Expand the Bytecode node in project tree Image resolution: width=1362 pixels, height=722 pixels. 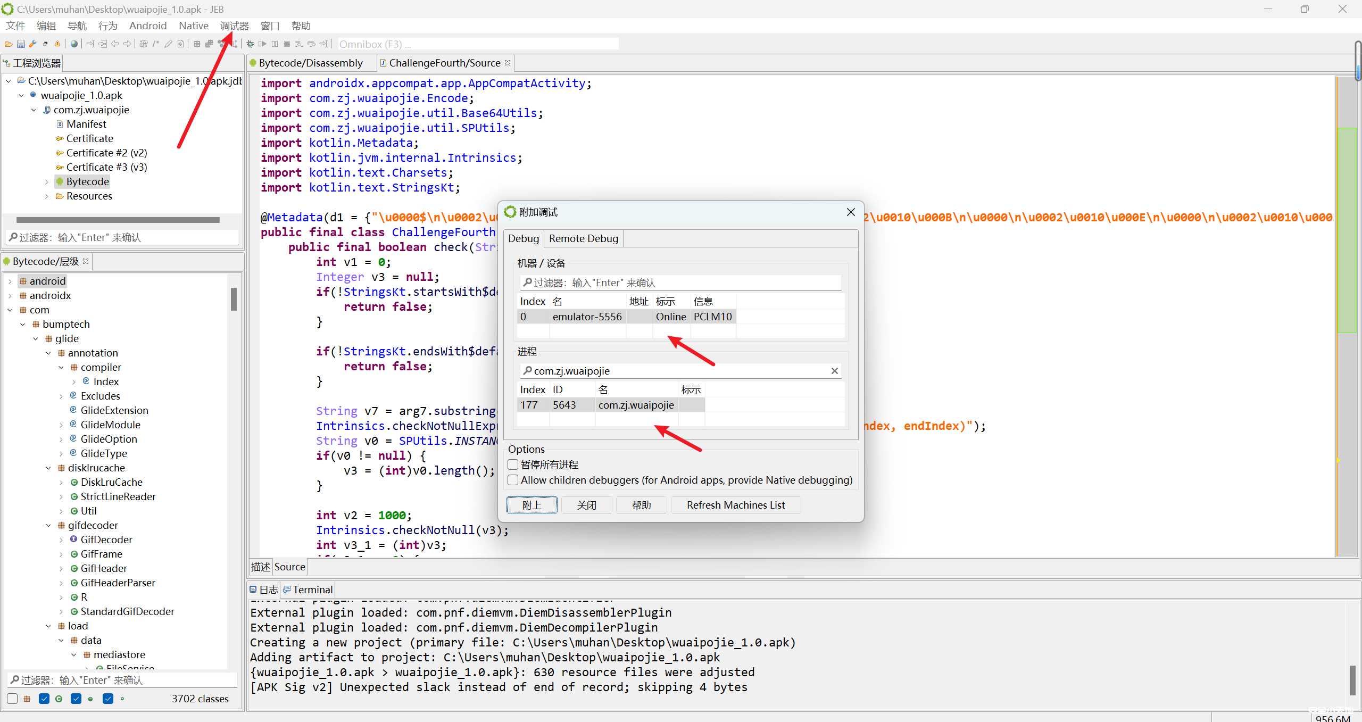(x=47, y=182)
